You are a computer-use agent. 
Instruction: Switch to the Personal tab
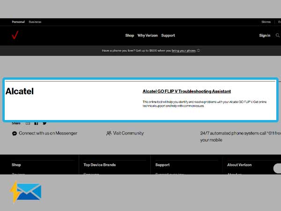18,22
